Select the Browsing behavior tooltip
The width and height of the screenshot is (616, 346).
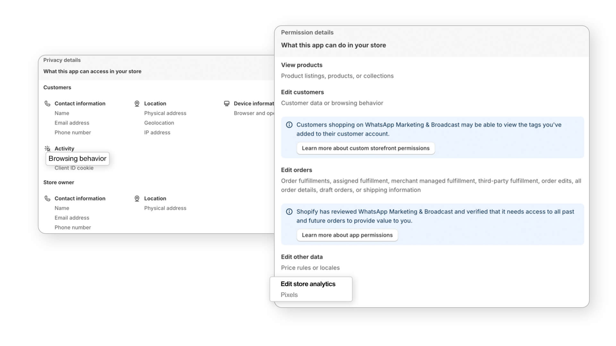point(77,158)
